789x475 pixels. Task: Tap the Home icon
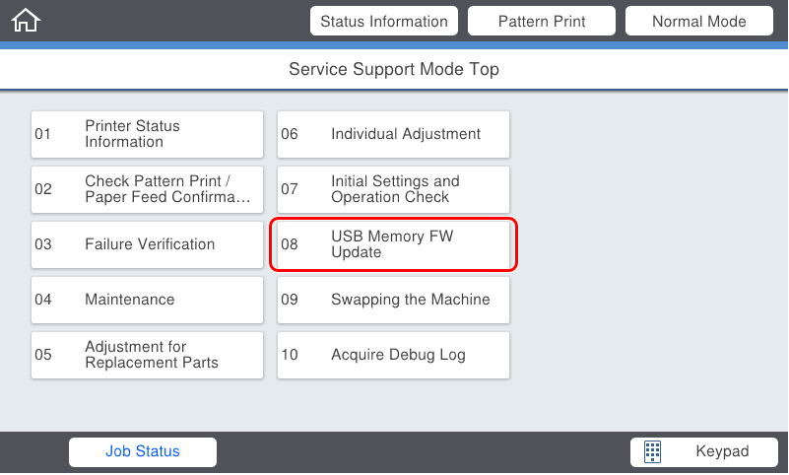26,21
